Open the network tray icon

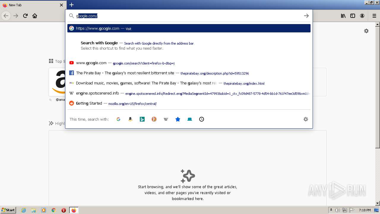[345, 210]
